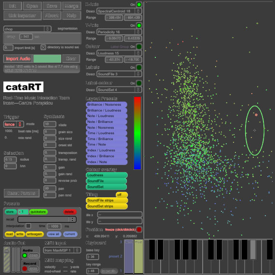The height and width of the screenshot is (275, 275).
Task: Click the yellow write button
Action: point(20,234)
